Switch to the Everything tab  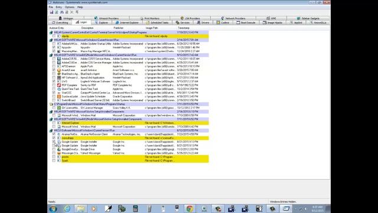click(x=60, y=22)
